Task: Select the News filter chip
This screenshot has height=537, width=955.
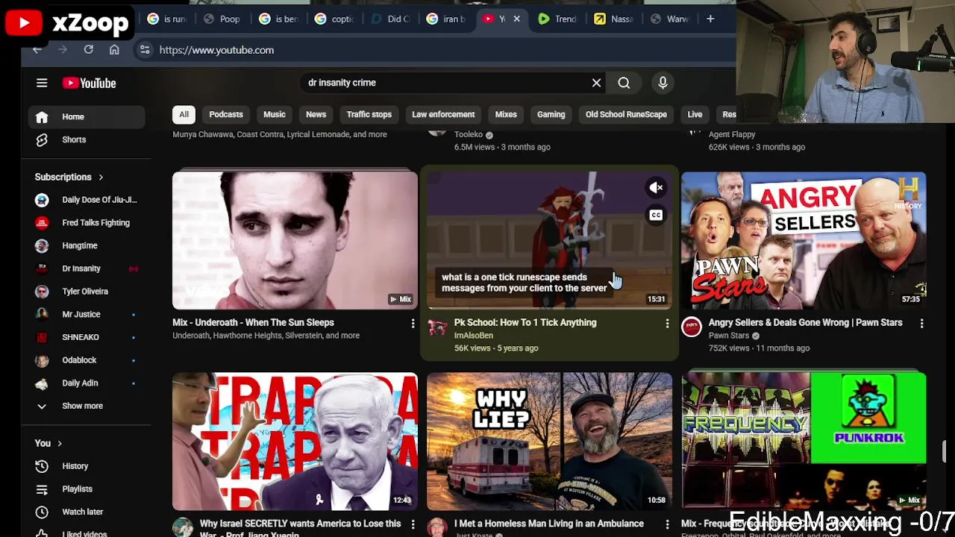Action: click(316, 114)
